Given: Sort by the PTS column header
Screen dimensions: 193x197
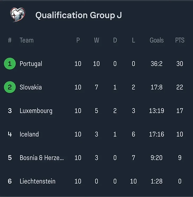Looking at the screenshot, I should [x=180, y=40].
